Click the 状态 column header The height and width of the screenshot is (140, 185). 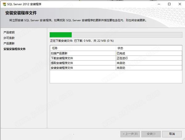(x=149, y=48)
